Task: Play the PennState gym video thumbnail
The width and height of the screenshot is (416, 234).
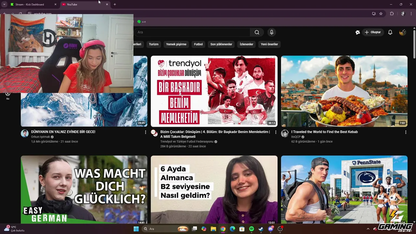Action: coord(344,190)
